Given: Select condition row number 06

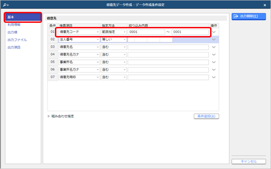Looking at the screenshot, I should 53,70.
